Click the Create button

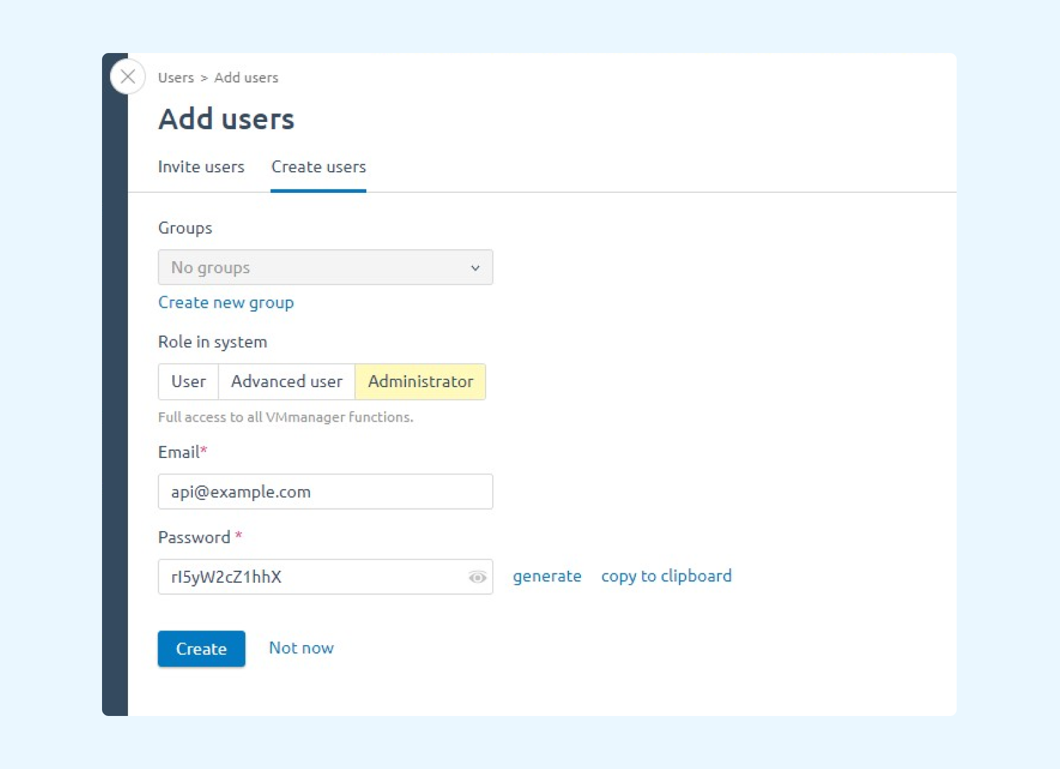click(201, 648)
